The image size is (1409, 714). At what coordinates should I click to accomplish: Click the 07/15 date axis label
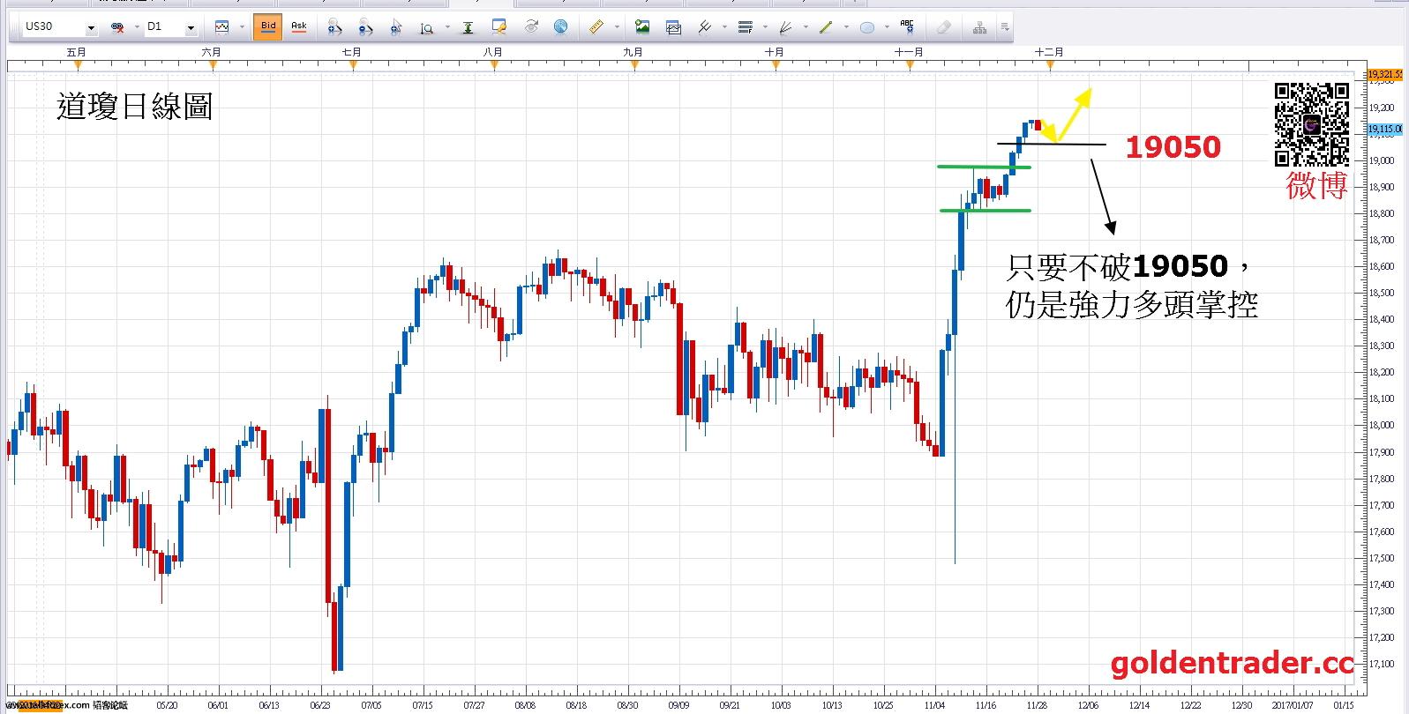(423, 705)
